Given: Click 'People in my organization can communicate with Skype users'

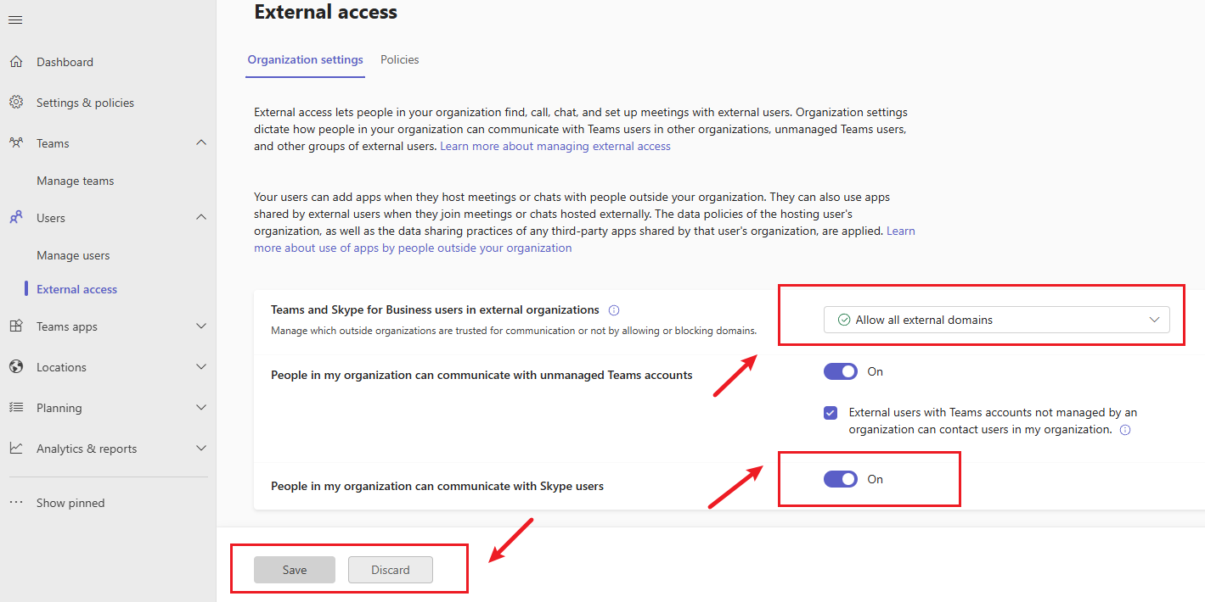Looking at the screenshot, I should click(x=437, y=487).
